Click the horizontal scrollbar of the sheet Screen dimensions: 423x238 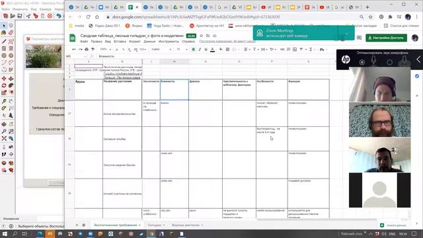click(x=316, y=219)
